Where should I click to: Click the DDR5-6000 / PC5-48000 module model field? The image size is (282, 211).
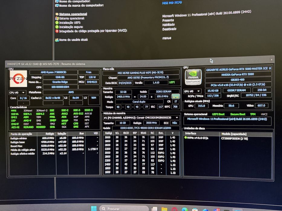[x=146, y=128]
